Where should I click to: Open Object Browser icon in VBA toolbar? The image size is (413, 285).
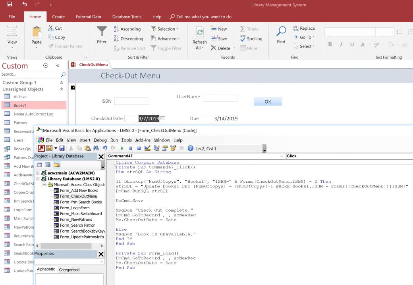point(173,148)
